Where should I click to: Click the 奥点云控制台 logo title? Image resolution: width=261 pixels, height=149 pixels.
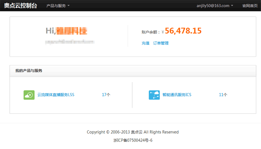21,6
